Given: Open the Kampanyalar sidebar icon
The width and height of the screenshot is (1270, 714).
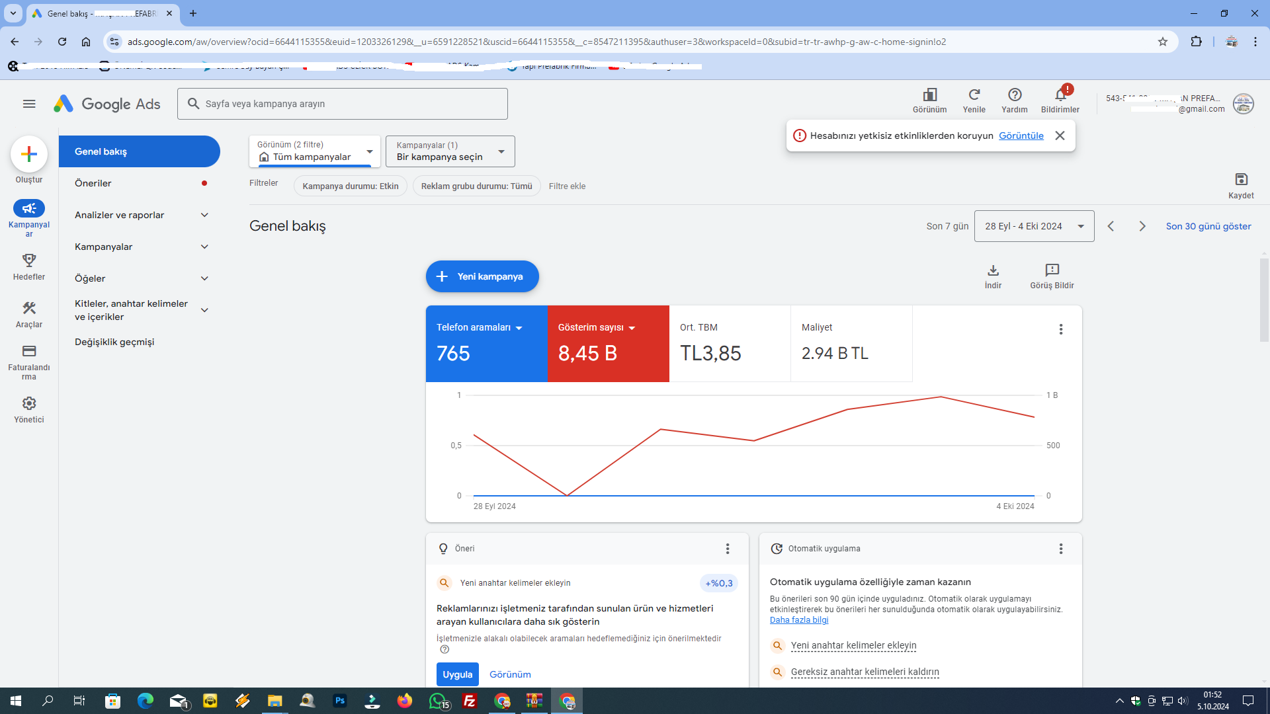Looking at the screenshot, I should (29, 208).
